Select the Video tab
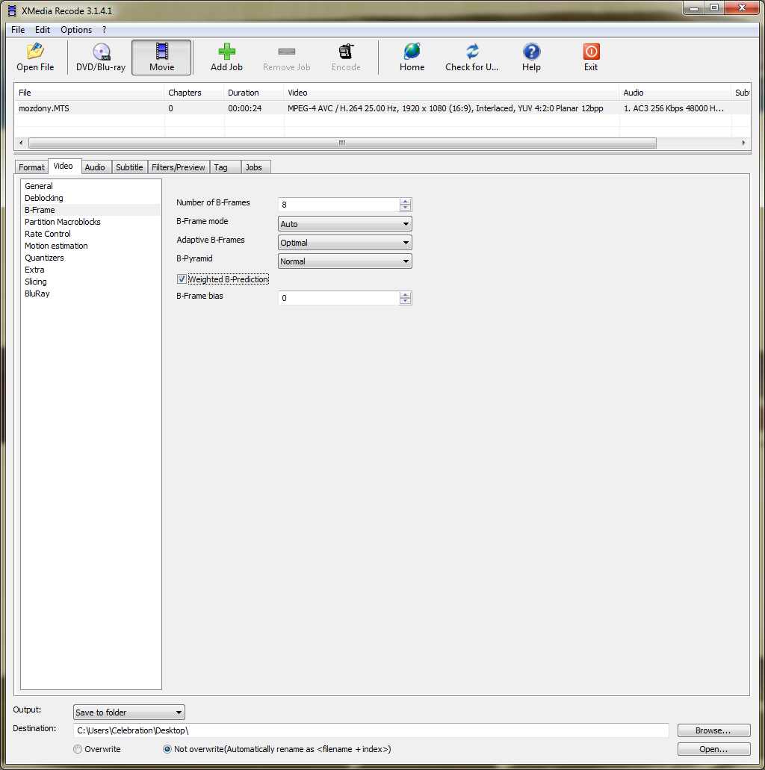The height and width of the screenshot is (770, 765). 64,166
